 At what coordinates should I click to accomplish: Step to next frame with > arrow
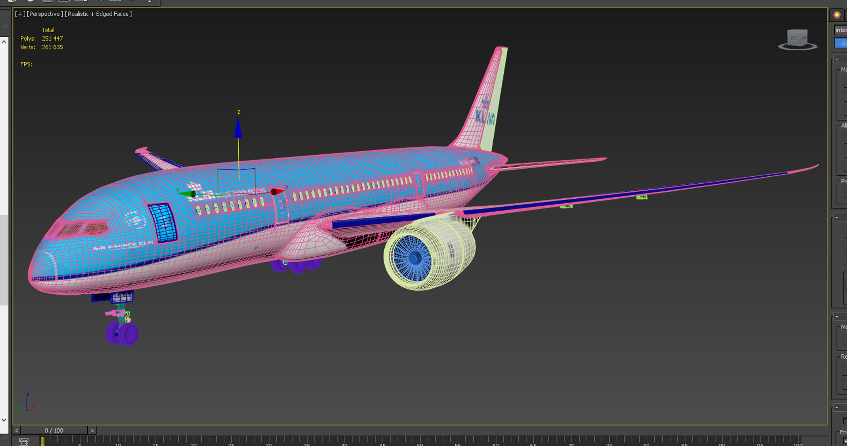coord(92,430)
